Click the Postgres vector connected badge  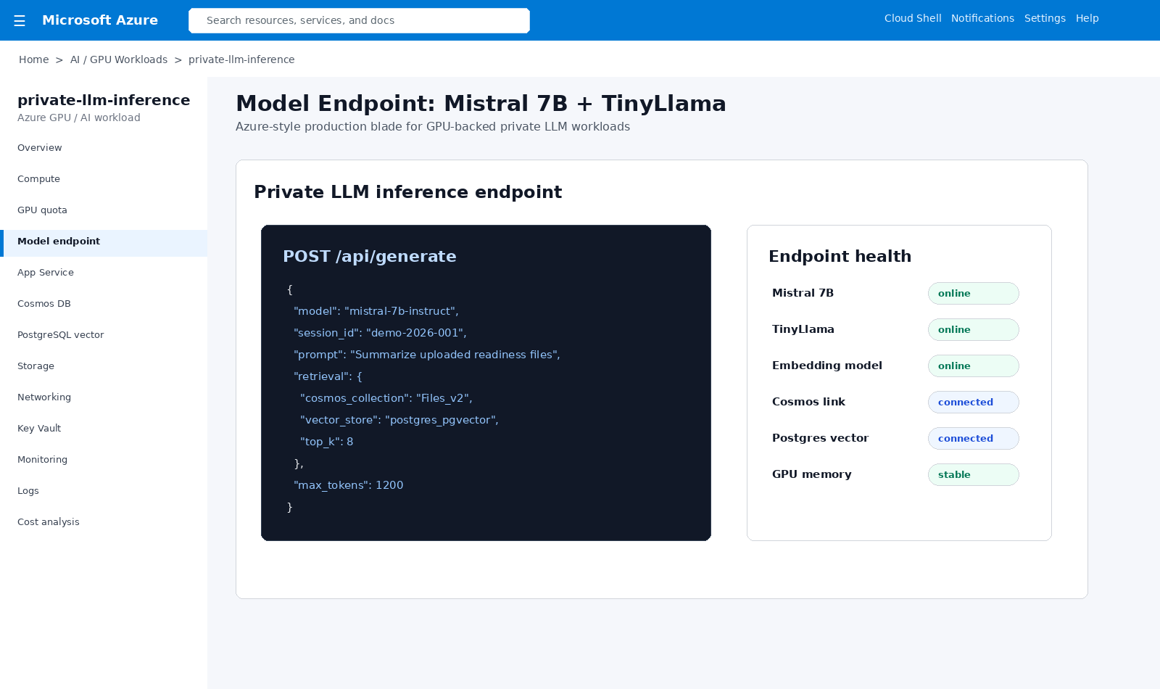pyautogui.click(x=973, y=439)
